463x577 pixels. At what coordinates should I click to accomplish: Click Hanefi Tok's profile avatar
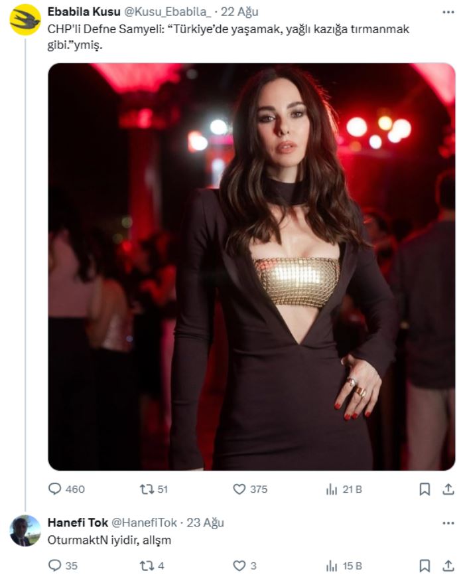(x=25, y=531)
